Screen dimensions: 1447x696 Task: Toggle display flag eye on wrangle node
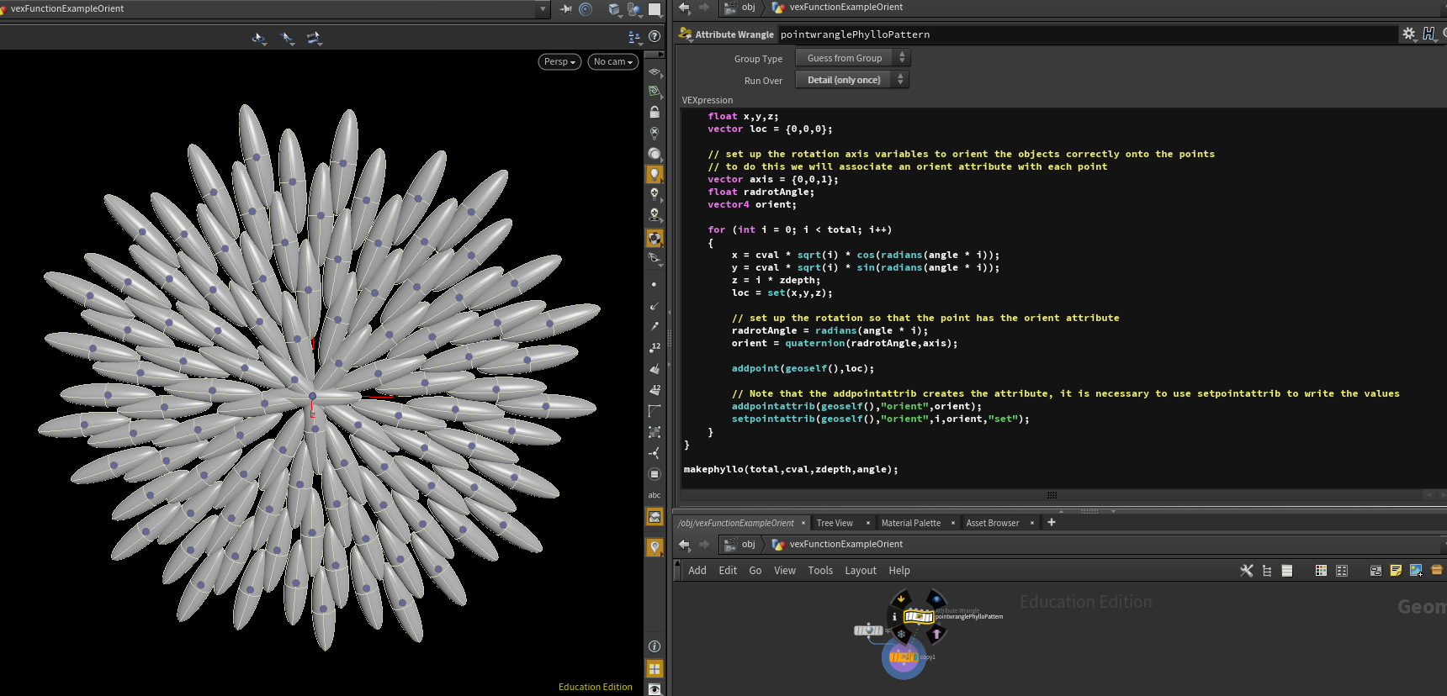936,599
